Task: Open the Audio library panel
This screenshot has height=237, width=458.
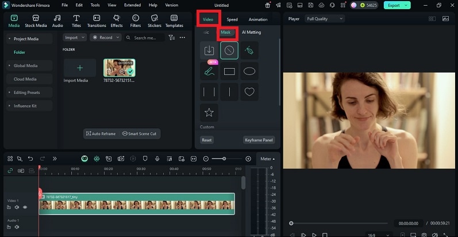Action: [x=57, y=21]
